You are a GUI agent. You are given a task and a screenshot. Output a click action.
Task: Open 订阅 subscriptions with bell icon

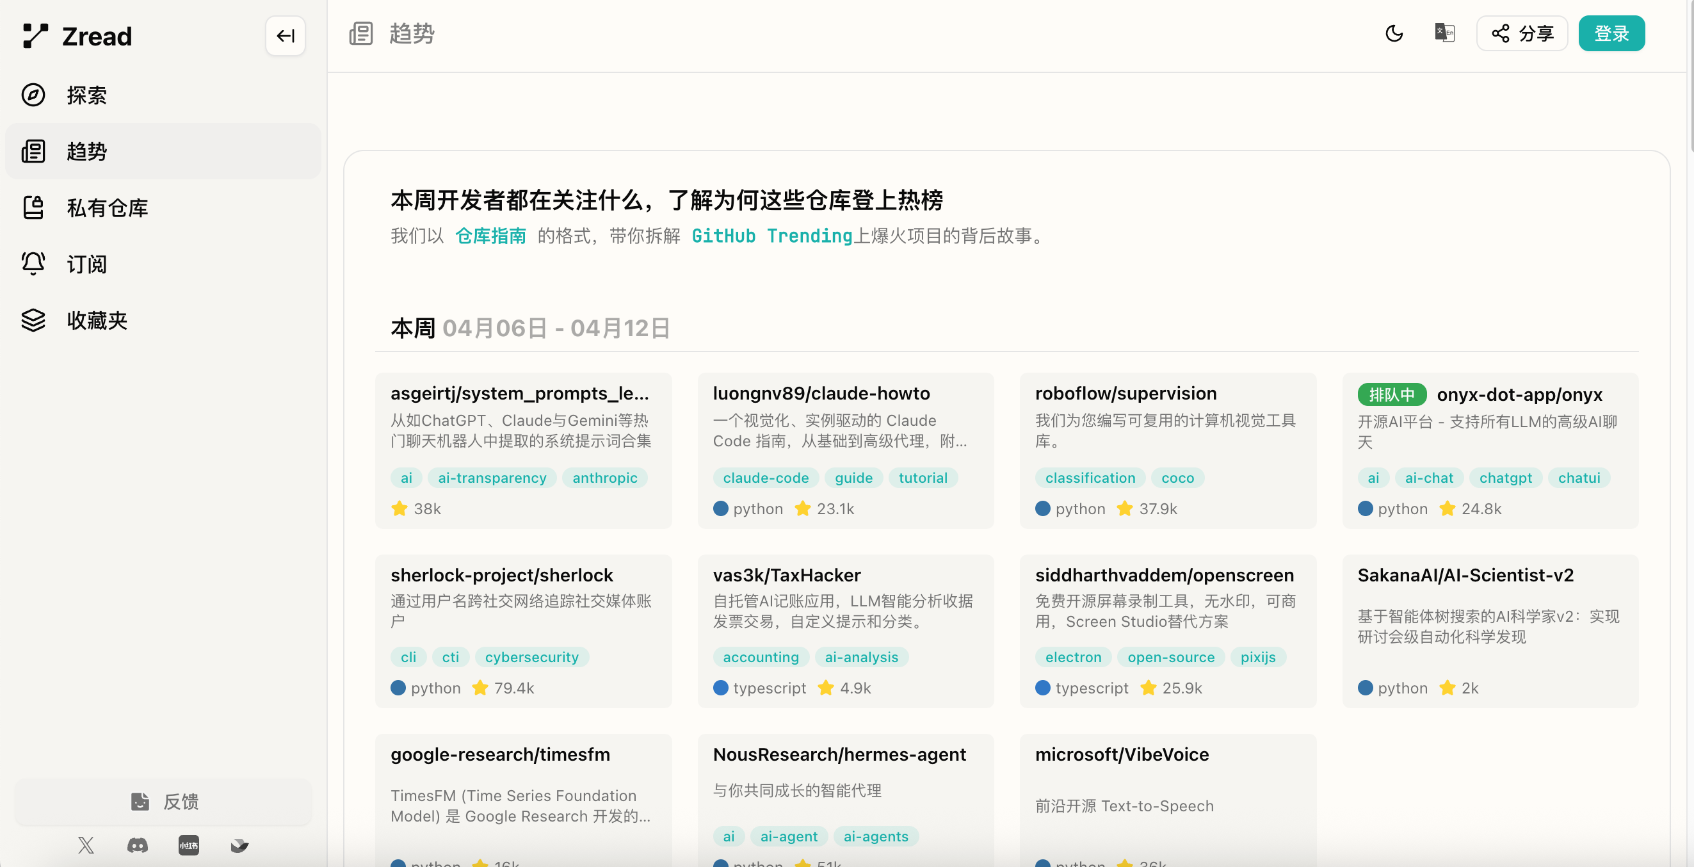pyautogui.click(x=86, y=264)
